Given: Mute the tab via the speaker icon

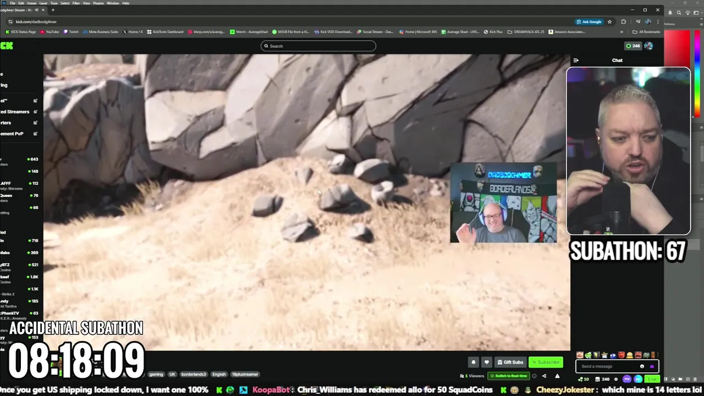Looking at the screenshot, I should 37,10.
